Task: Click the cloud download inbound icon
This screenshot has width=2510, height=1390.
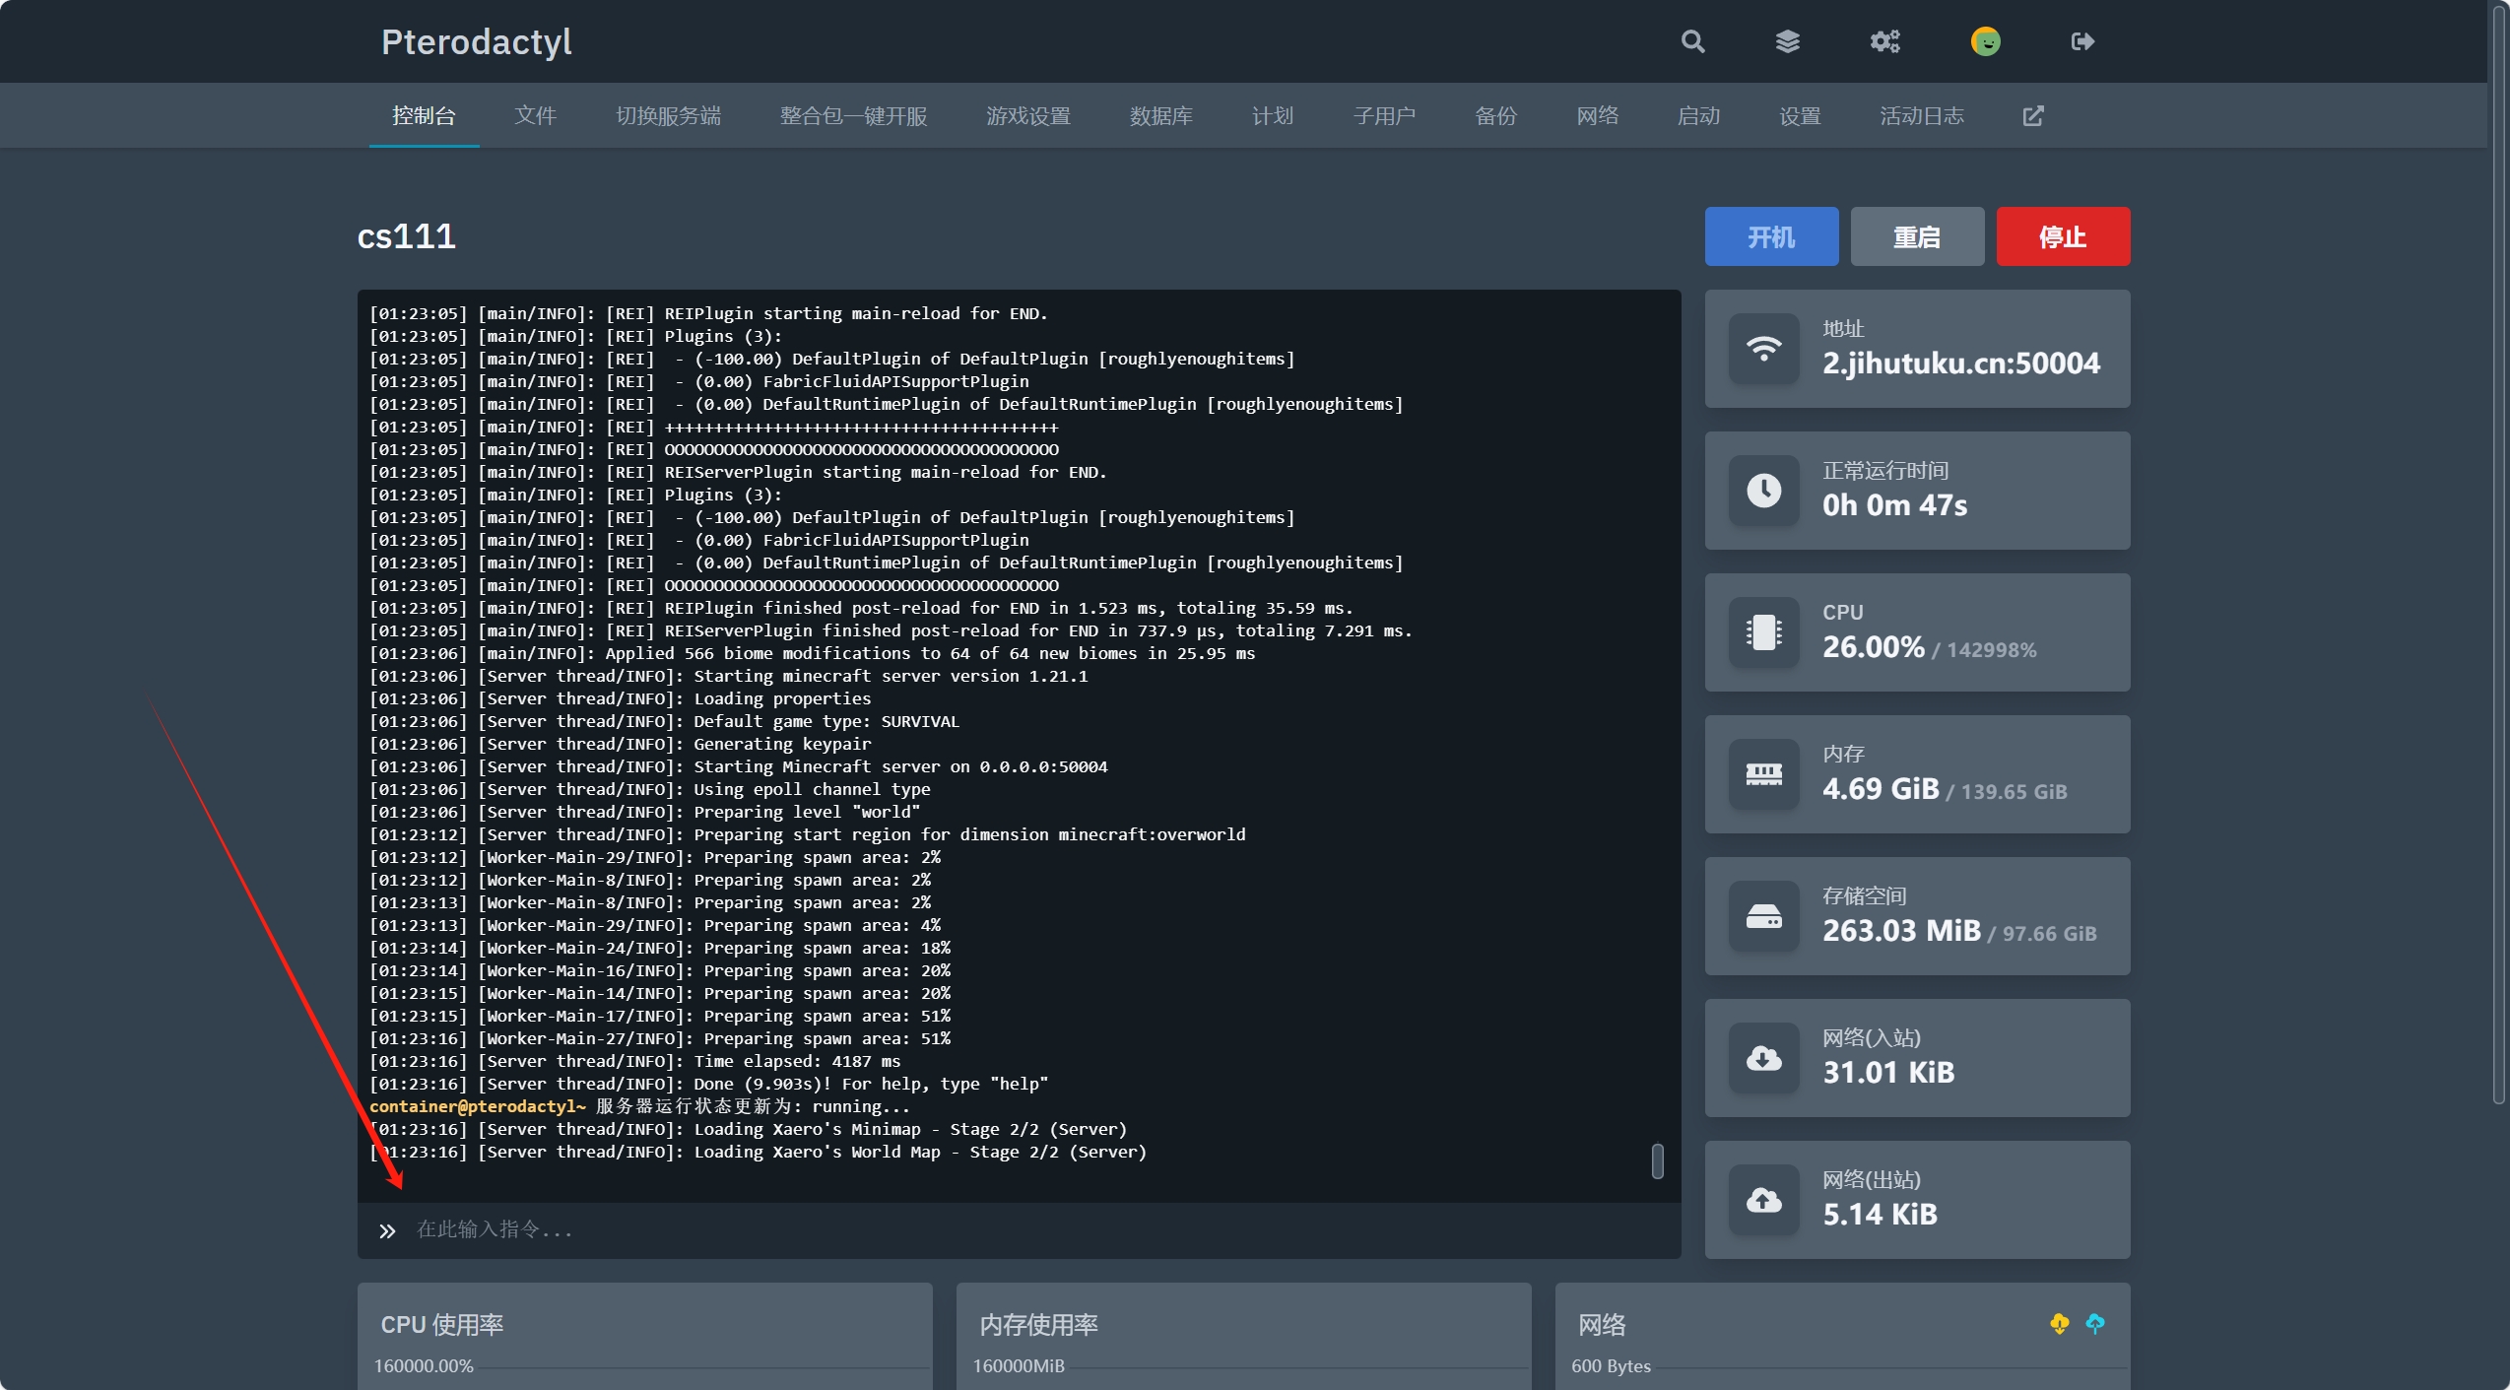Action: pos(1763,1058)
